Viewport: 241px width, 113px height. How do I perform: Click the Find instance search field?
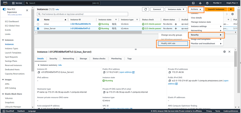[x=82, y=14]
